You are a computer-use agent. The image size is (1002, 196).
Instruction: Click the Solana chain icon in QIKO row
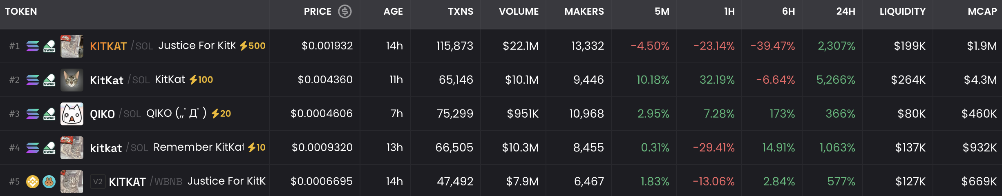tap(33, 114)
